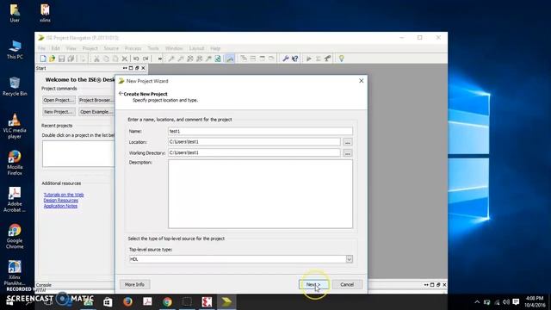Show hidden system tray icons chevron
The width and height of the screenshot is (551, 310).
(x=477, y=302)
